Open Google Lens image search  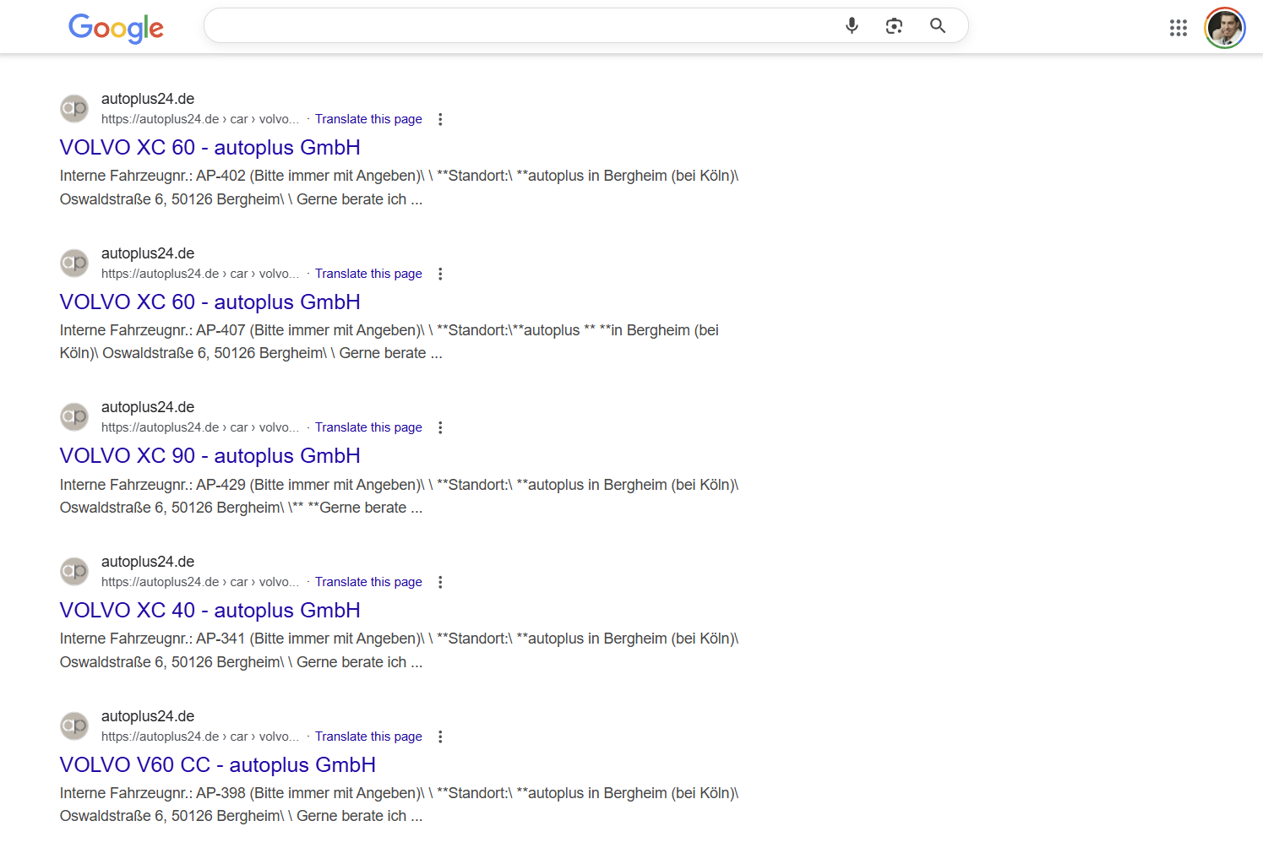click(x=894, y=26)
